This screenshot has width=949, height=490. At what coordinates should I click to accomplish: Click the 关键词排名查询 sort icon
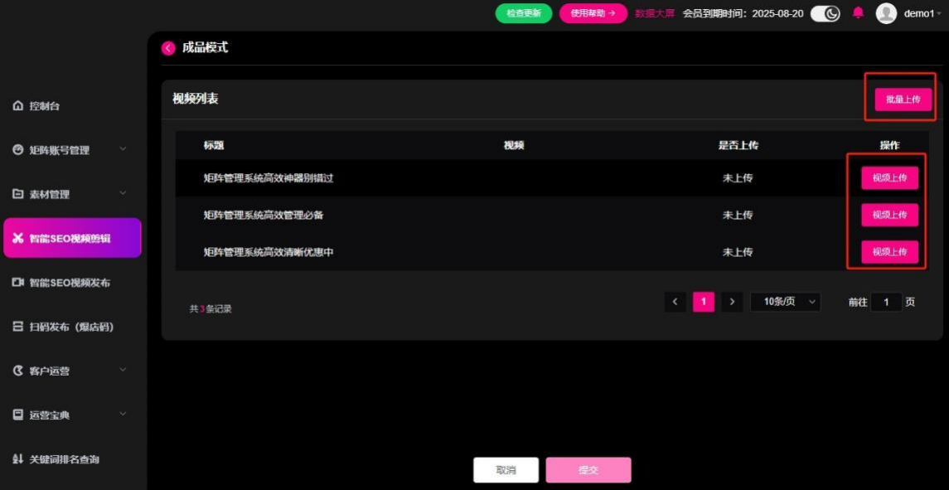(x=17, y=459)
